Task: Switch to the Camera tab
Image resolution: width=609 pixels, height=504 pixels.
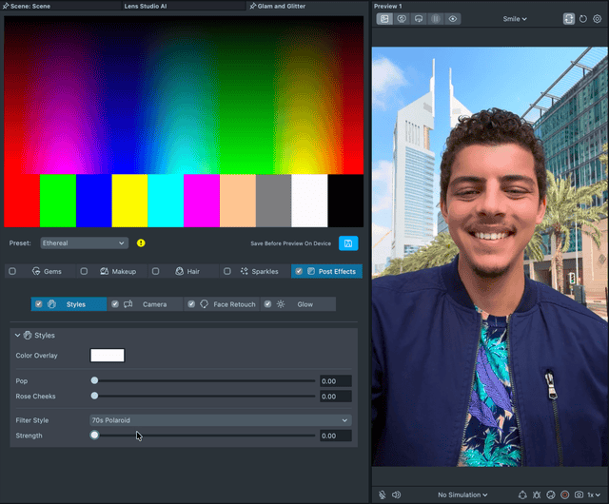Action: pyautogui.click(x=154, y=304)
